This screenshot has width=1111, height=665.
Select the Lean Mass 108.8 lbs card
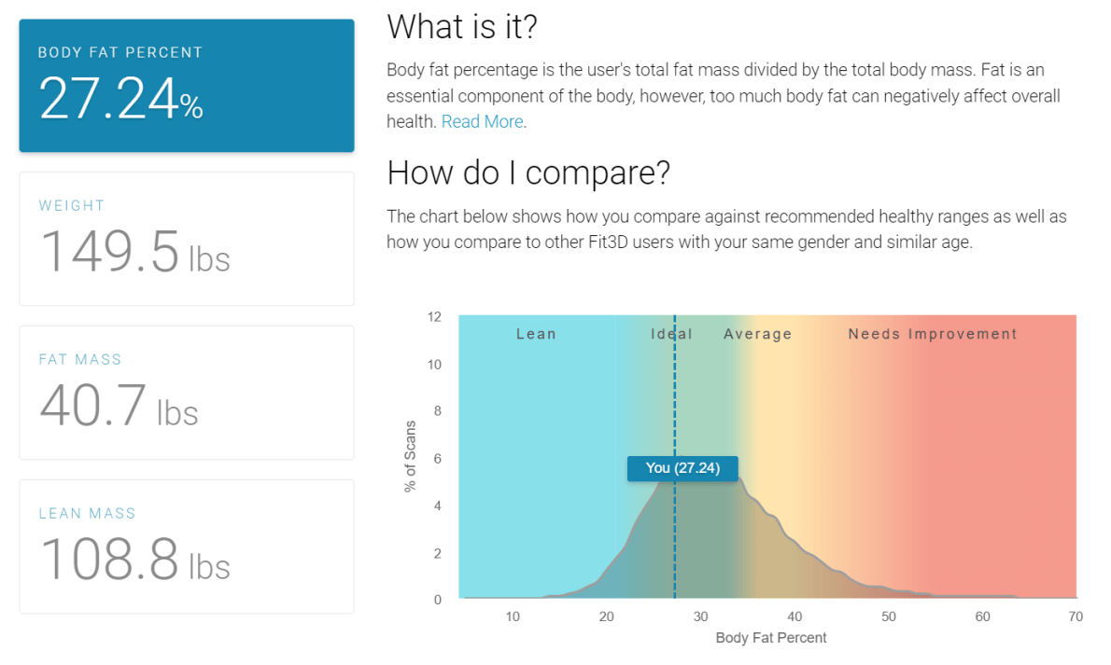click(187, 546)
